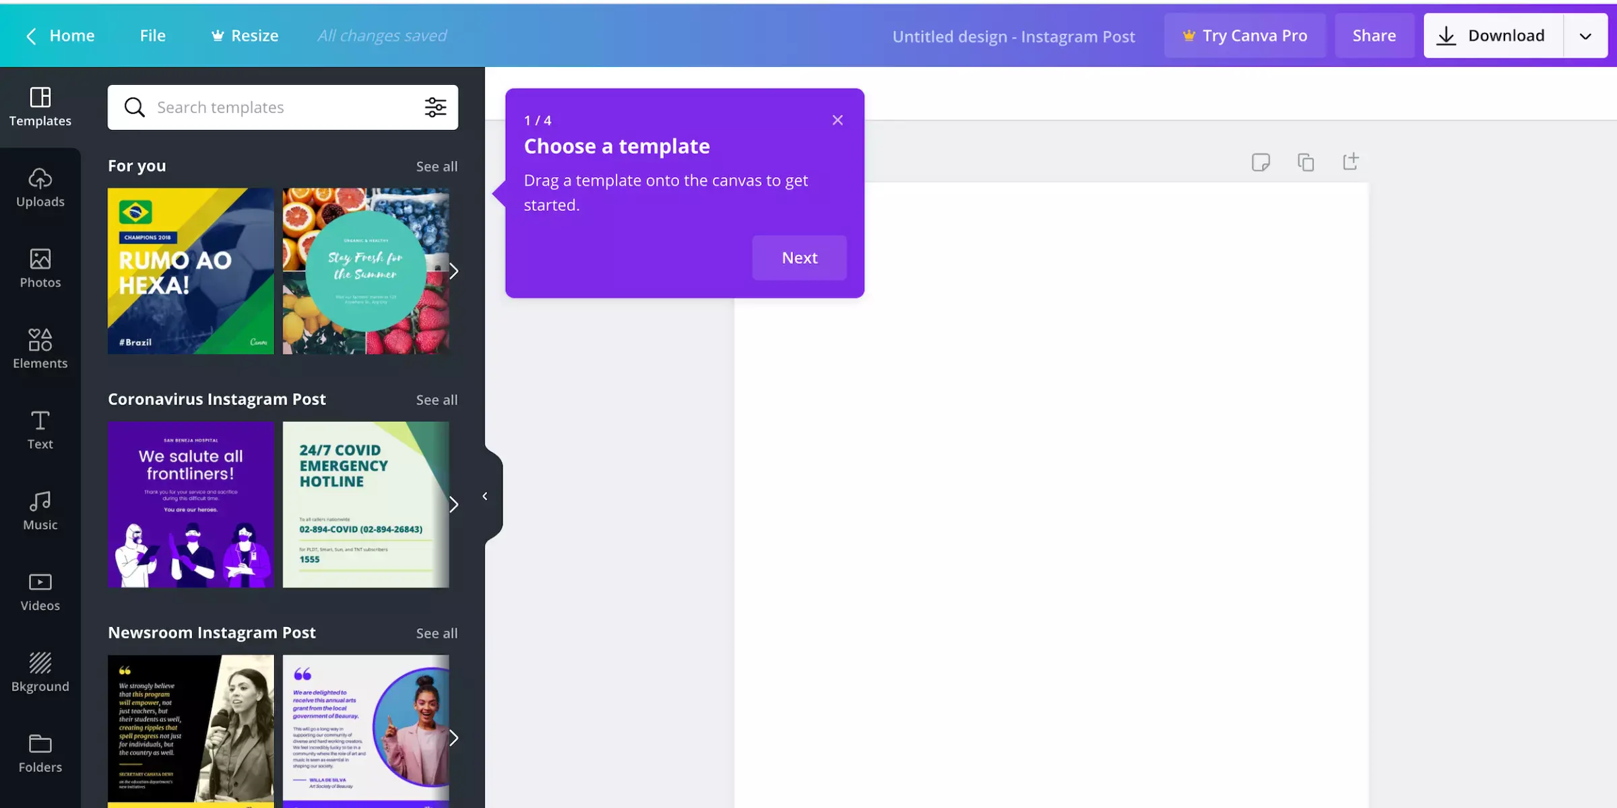Click See all Coronavirus Instagram Posts
The width and height of the screenshot is (1617, 808).
point(436,400)
